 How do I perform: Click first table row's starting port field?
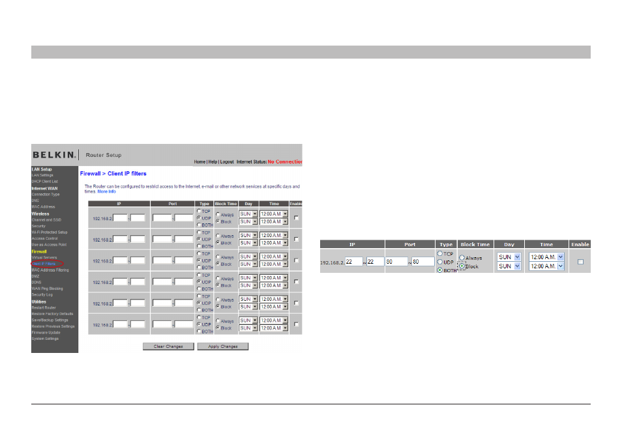tap(162, 218)
